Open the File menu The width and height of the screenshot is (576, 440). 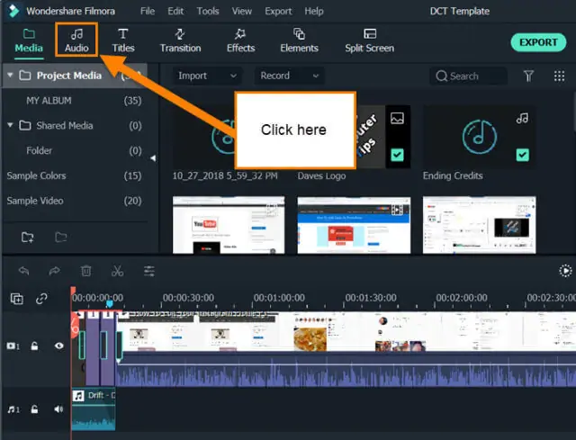point(148,11)
